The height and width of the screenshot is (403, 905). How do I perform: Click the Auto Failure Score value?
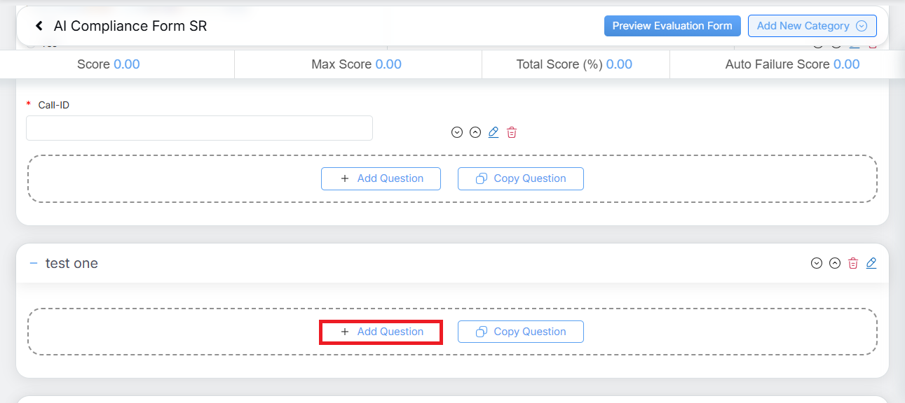[846, 64]
